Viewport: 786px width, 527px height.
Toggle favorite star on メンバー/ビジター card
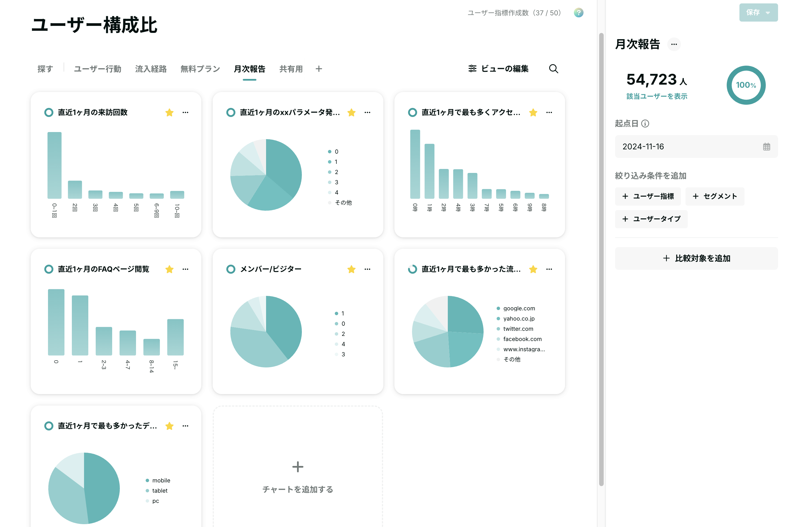tap(351, 269)
